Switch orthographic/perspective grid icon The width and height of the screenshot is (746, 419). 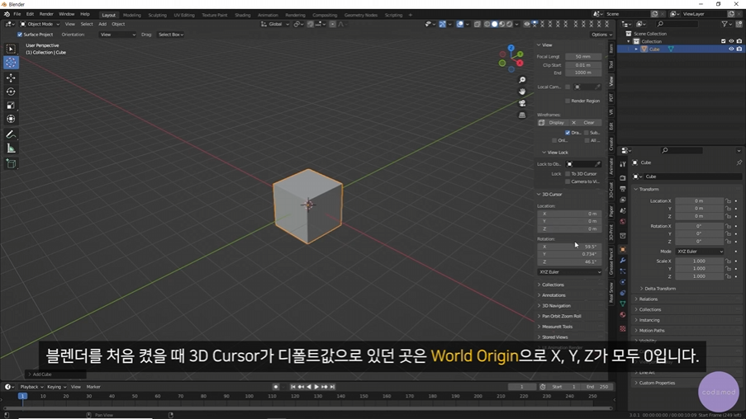522,115
